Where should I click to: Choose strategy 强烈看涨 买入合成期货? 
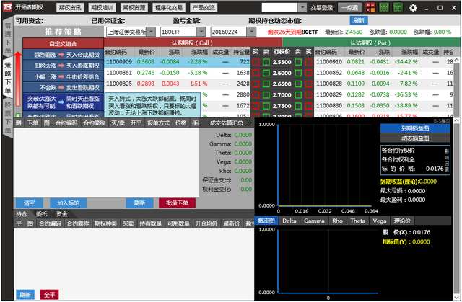64,54
